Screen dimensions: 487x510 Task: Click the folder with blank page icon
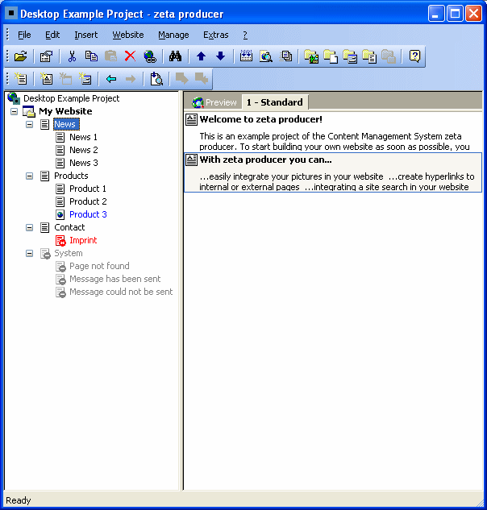pyautogui.click(x=331, y=56)
